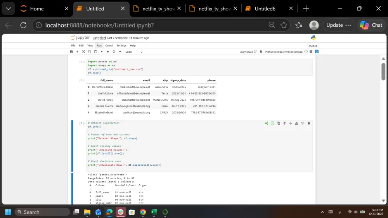Reload the page

point(23,25)
